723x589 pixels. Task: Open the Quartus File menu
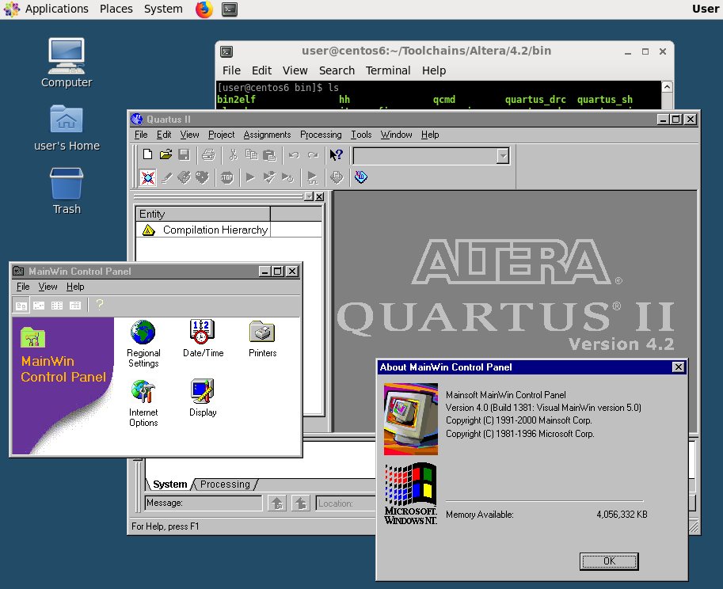click(x=141, y=135)
